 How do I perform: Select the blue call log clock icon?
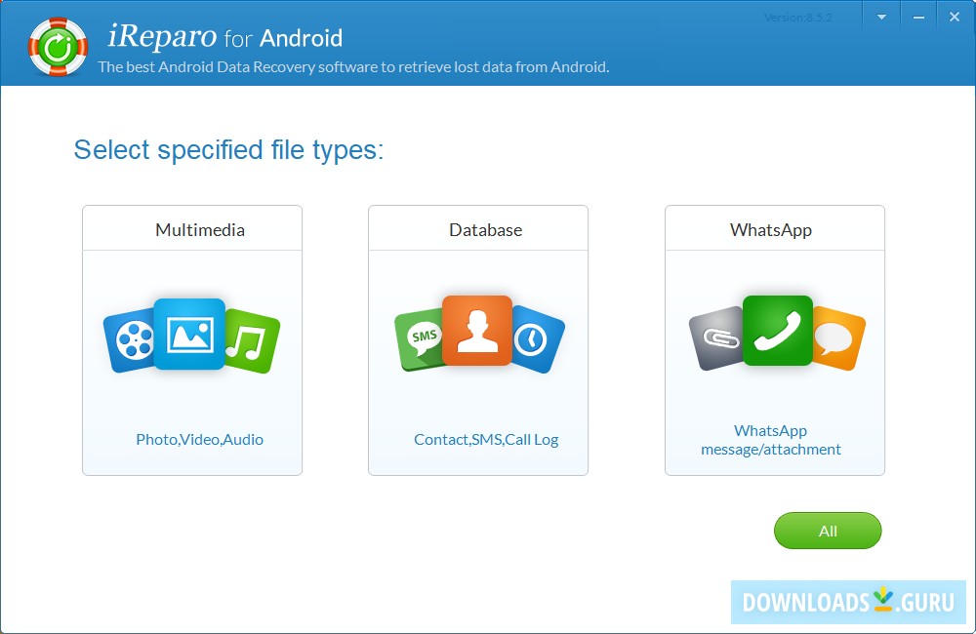click(537, 339)
